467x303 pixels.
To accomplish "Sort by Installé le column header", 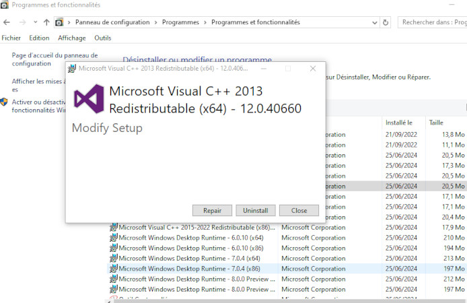I will pyautogui.click(x=399, y=123).
